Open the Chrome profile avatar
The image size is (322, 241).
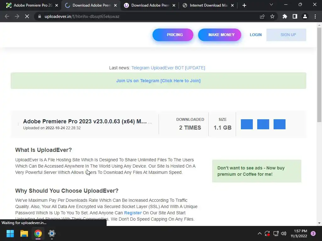coord(305,16)
